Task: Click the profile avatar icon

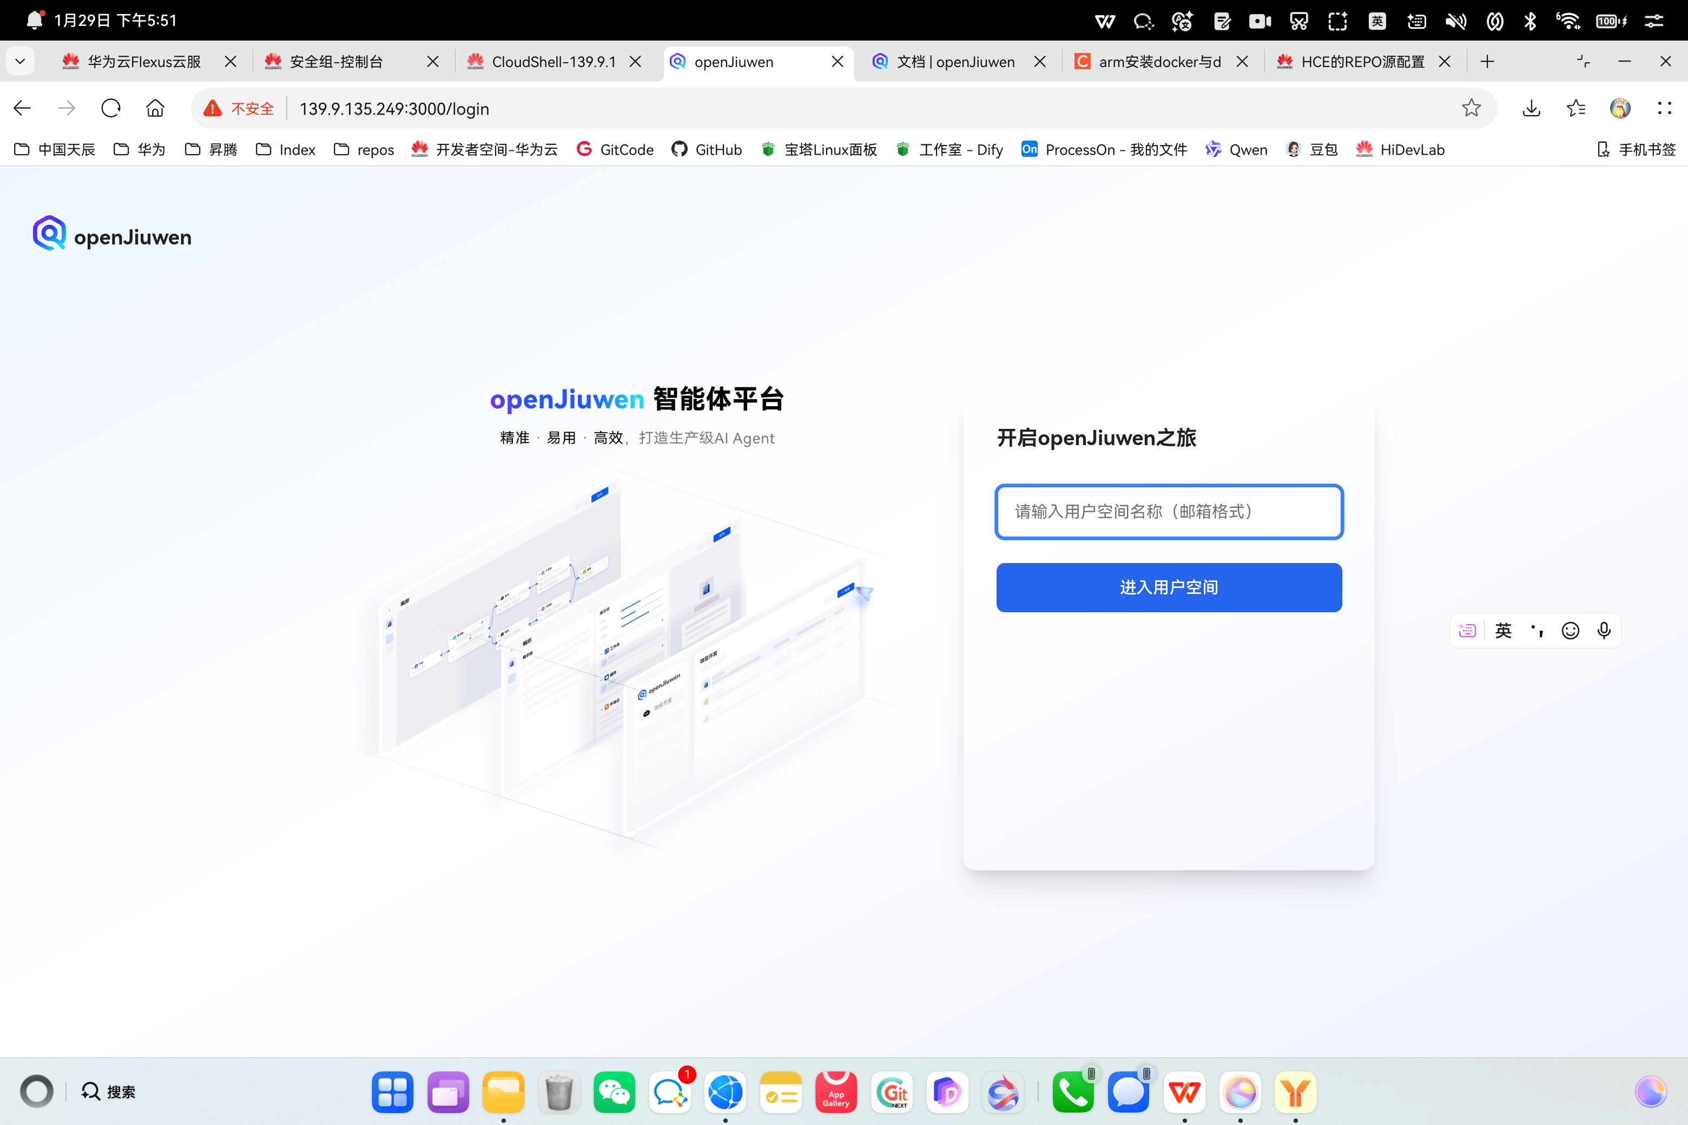Action: (1620, 108)
